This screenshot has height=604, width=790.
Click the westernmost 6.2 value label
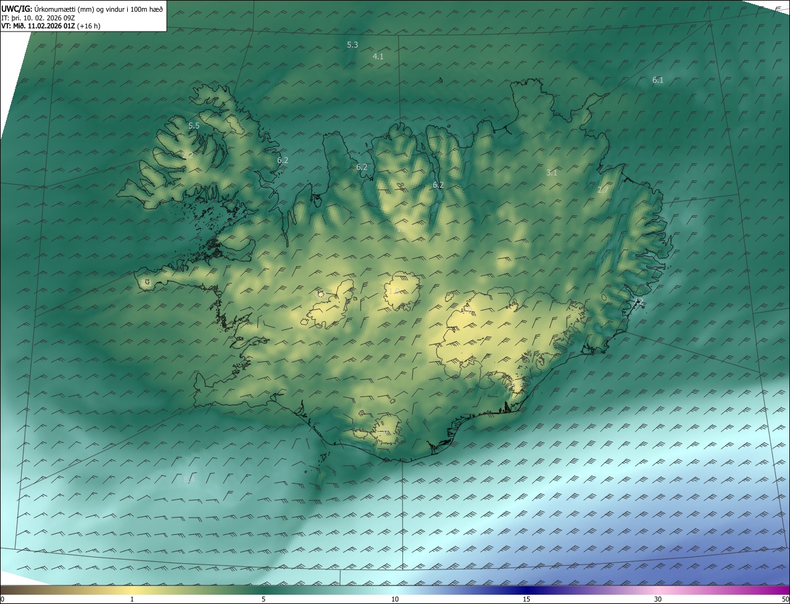283,161
